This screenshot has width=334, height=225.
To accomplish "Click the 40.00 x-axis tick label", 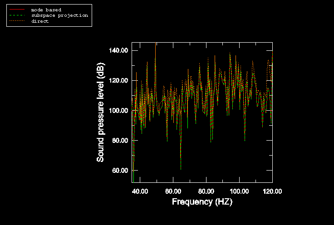I will [140, 191].
